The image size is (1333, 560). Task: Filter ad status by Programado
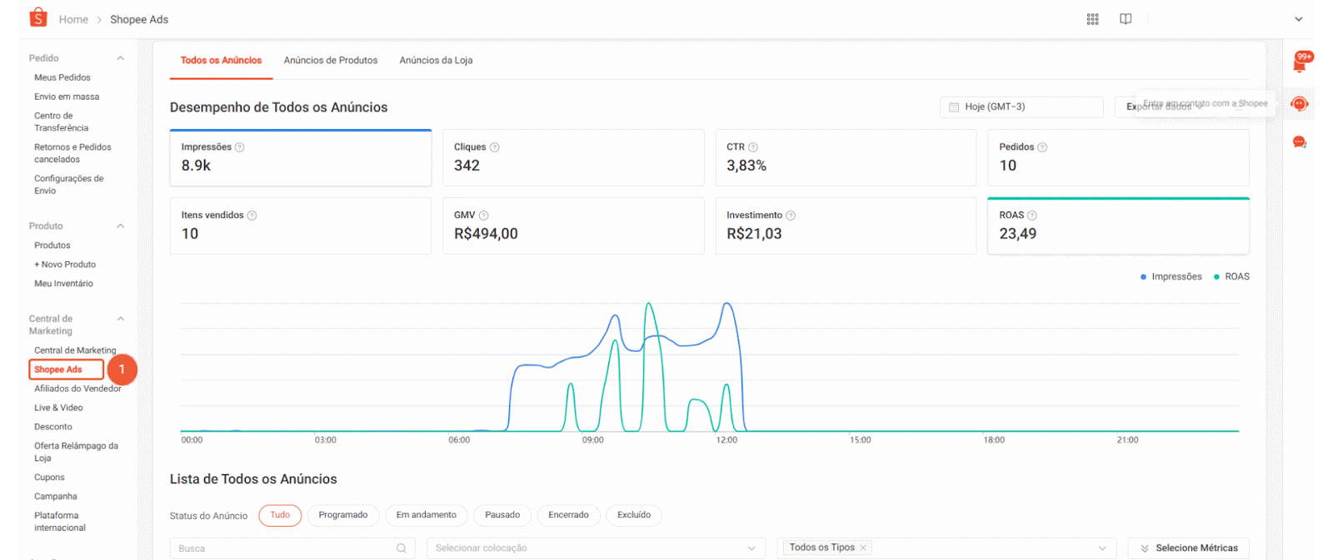point(343,515)
